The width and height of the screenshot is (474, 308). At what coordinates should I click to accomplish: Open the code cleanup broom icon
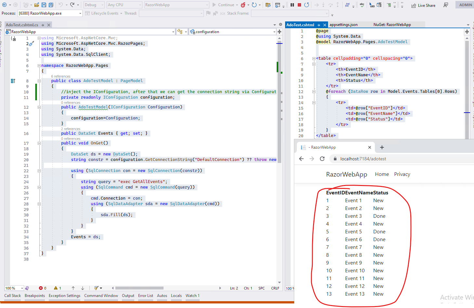96,288
